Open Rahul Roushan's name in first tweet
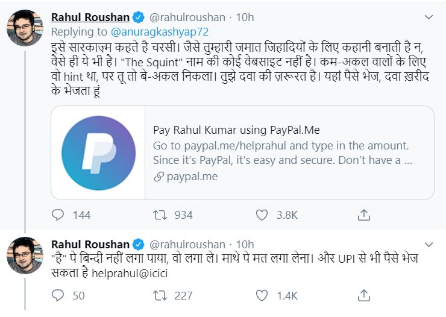The width and height of the screenshot is (446, 317). (90, 16)
